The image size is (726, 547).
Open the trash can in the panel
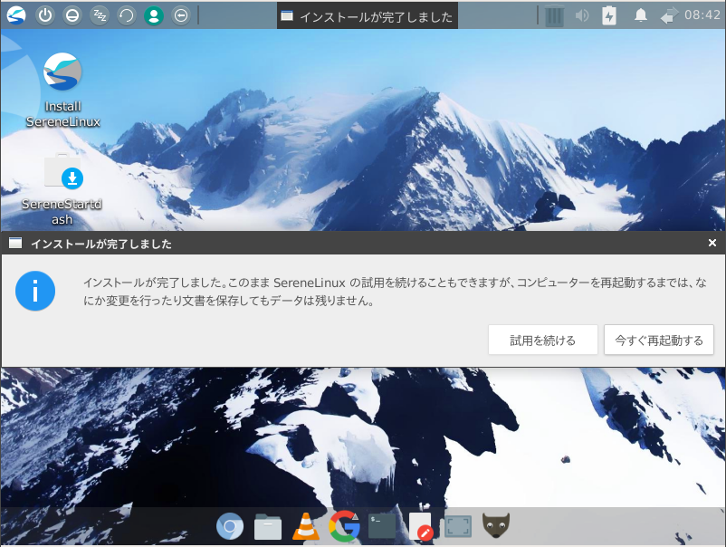pos(554,15)
